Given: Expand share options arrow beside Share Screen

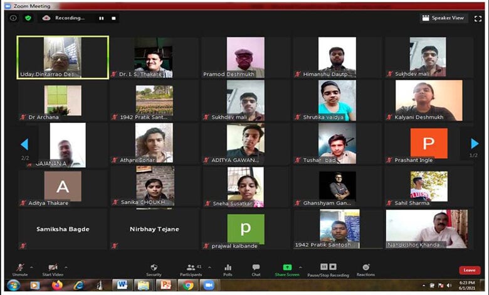Looking at the screenshot, I should click(x=300, y=267).
